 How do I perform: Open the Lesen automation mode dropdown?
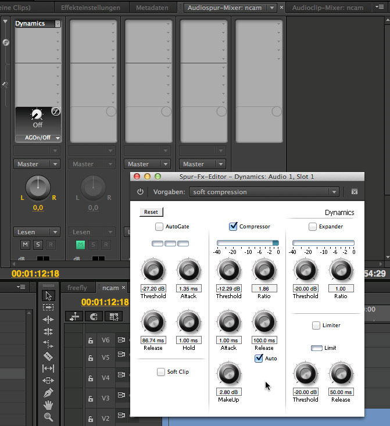pyautogui.click(x=37, y=232)
